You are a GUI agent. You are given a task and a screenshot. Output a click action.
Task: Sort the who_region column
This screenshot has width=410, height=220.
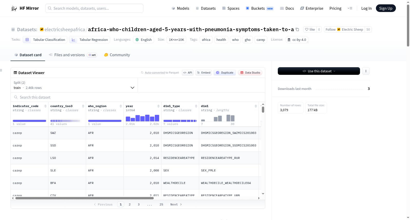click(121, 106)
